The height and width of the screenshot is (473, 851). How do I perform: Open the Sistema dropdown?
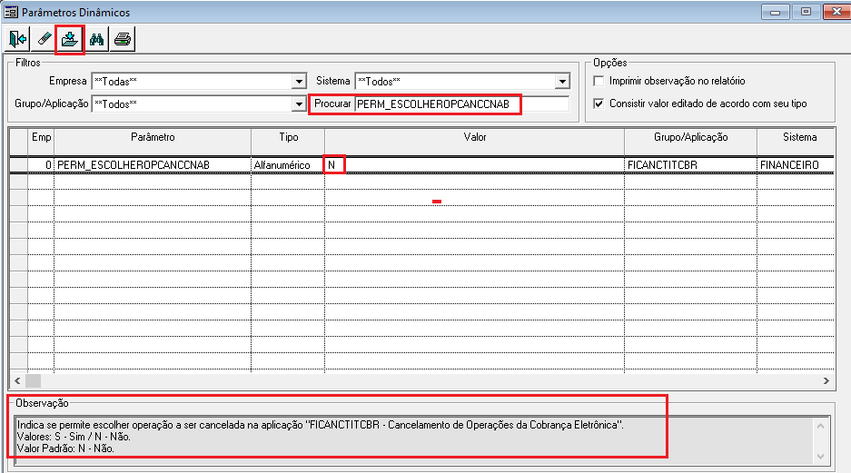(x=562, y=82)
